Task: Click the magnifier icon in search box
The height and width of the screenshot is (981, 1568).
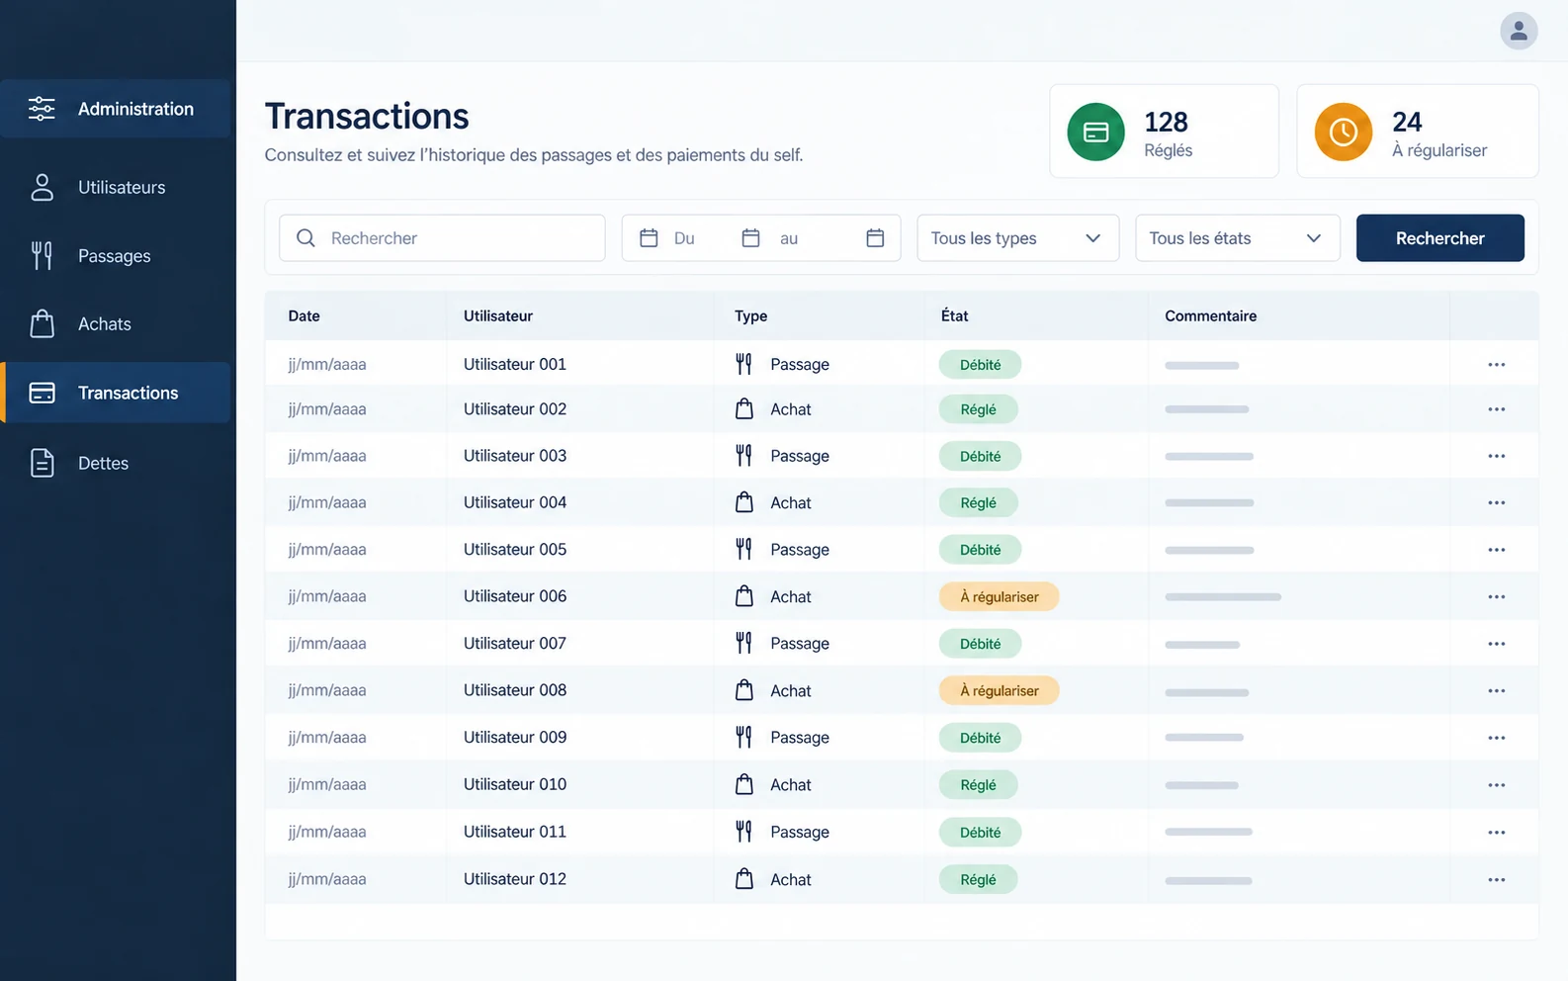Action: (305, 238)
